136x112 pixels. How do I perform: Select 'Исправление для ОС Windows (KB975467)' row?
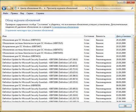67,47
